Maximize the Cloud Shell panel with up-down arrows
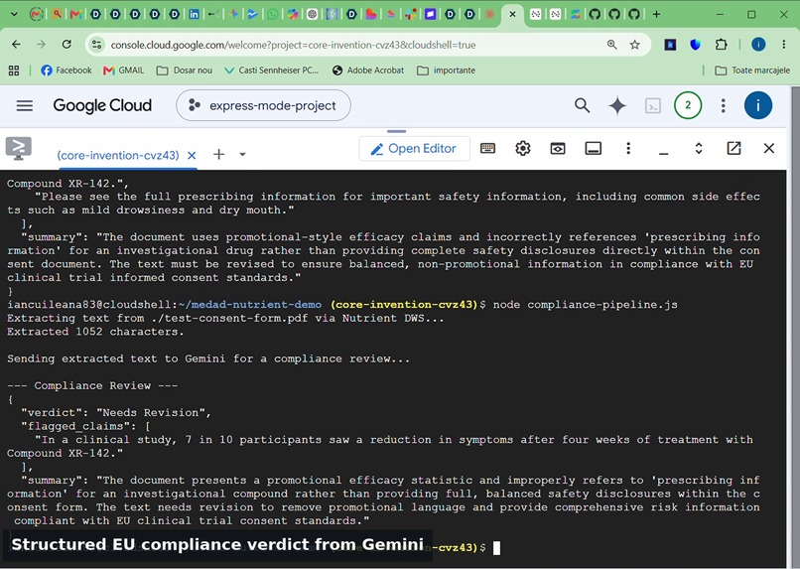 coord(699,149)
